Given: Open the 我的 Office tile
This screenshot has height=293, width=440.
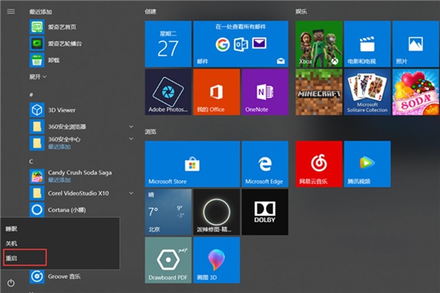Looking at the screenshot, I should (x=216, y=92).
